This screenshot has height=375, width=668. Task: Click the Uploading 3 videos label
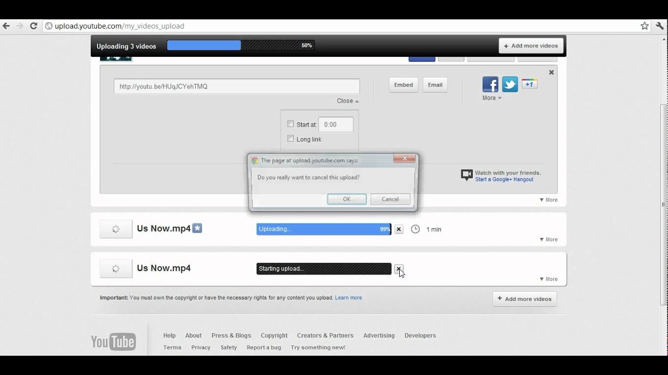click(126, 46)
